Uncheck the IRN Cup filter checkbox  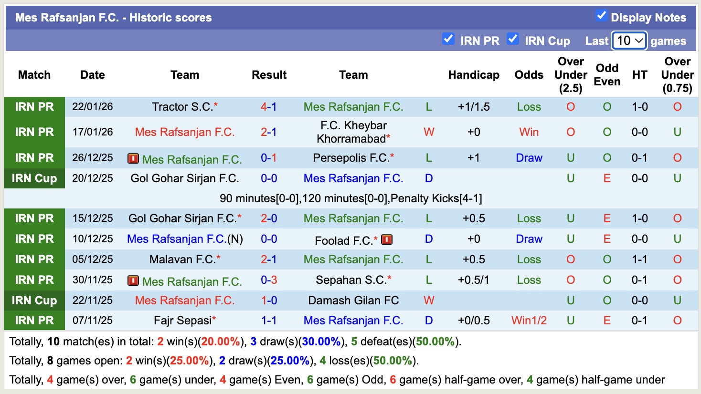click(x=513, y=39)
